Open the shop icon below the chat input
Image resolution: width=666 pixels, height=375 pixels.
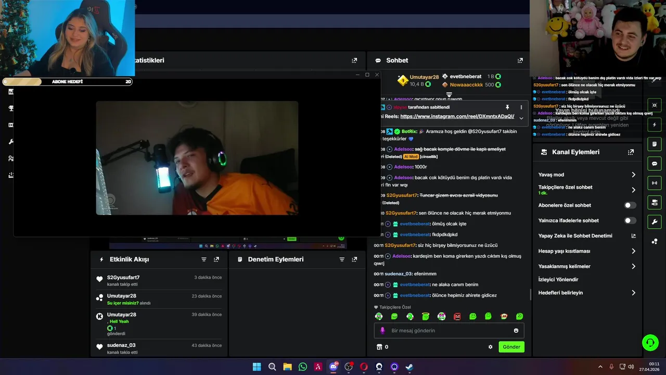379,347
